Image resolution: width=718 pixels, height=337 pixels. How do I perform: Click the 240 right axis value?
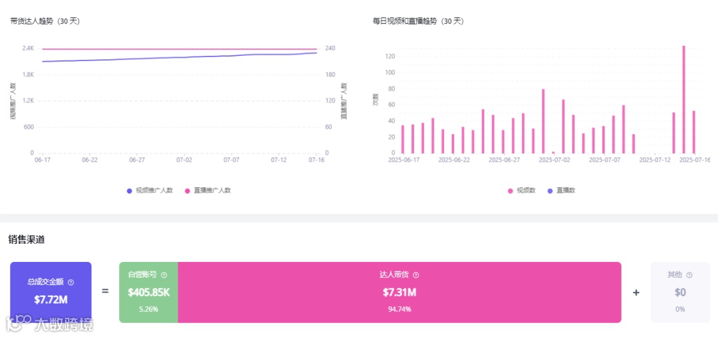tap(330, 48)
